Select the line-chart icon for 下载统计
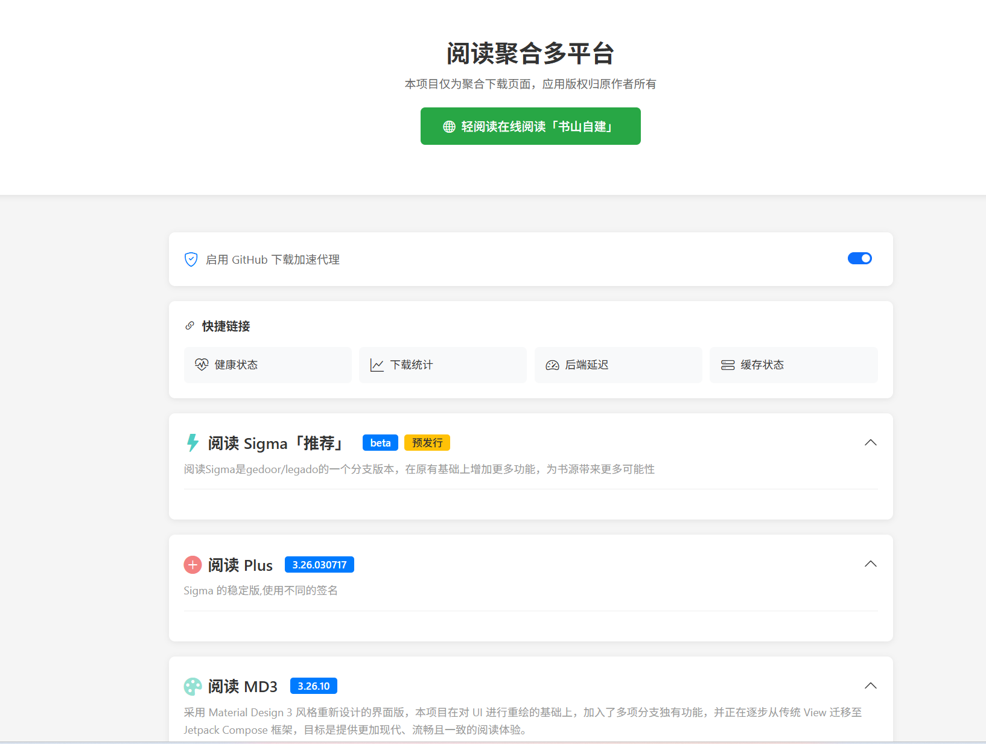The image size is (986, 744). 377,364
